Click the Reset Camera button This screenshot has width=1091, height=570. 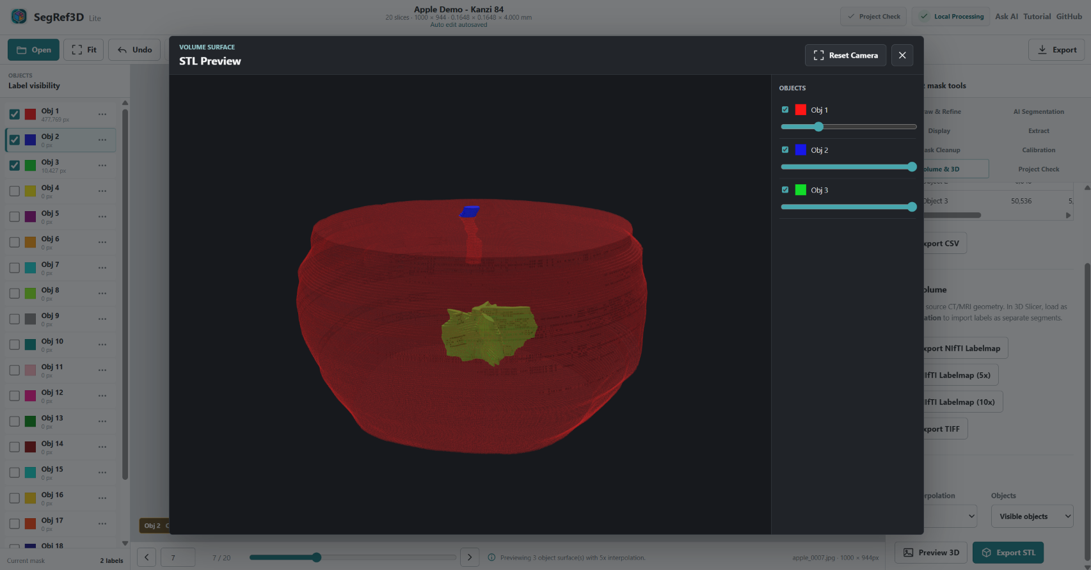tap(845, 56)
